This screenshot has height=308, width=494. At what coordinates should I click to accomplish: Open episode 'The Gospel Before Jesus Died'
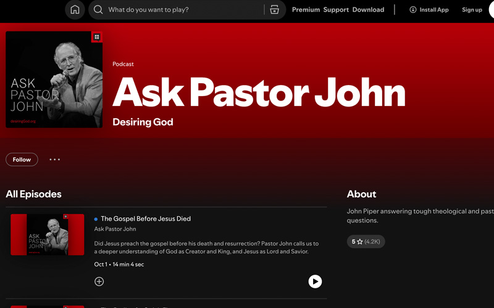pyautogui.click(x=146, y=219)
